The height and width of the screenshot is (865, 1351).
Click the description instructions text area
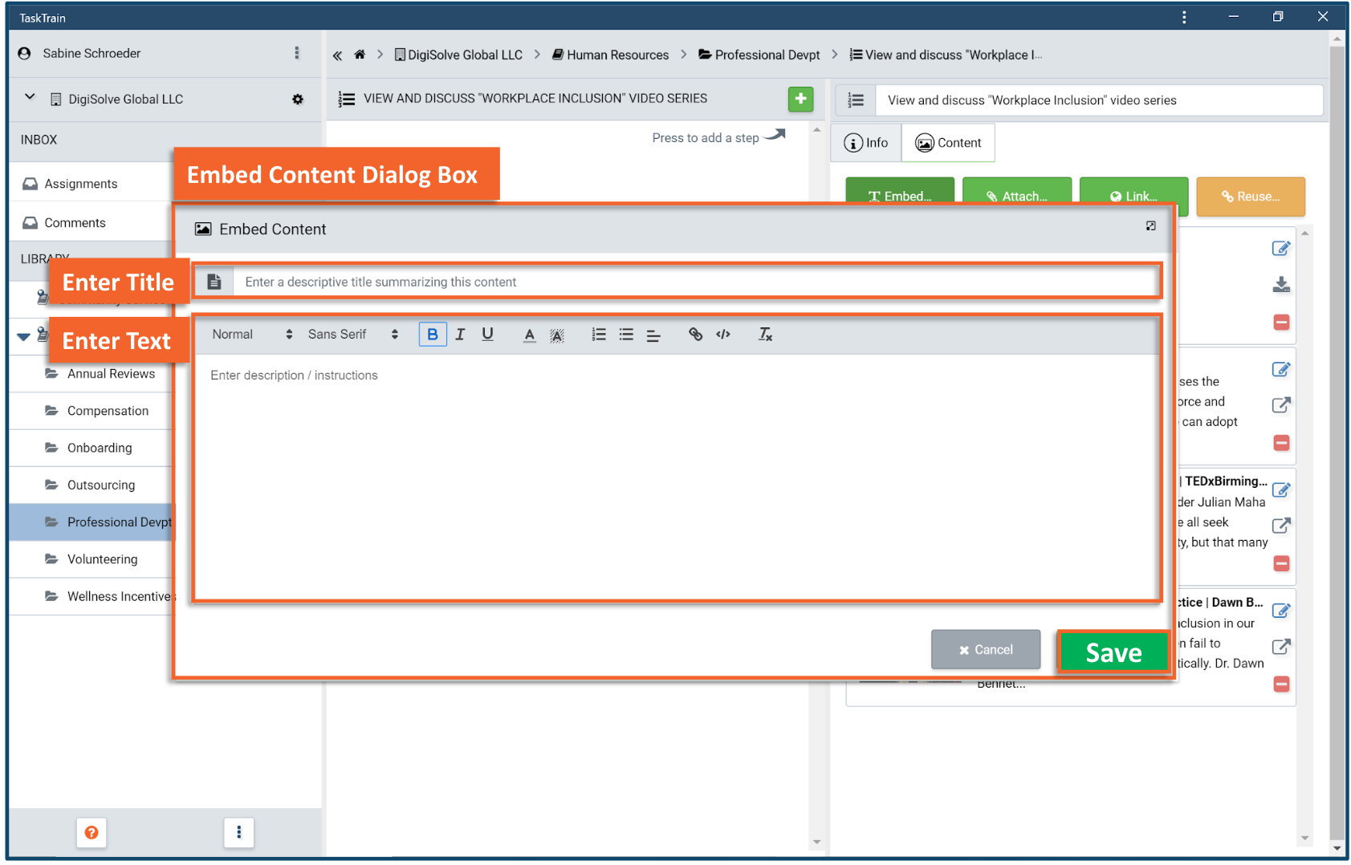(678, 477)
